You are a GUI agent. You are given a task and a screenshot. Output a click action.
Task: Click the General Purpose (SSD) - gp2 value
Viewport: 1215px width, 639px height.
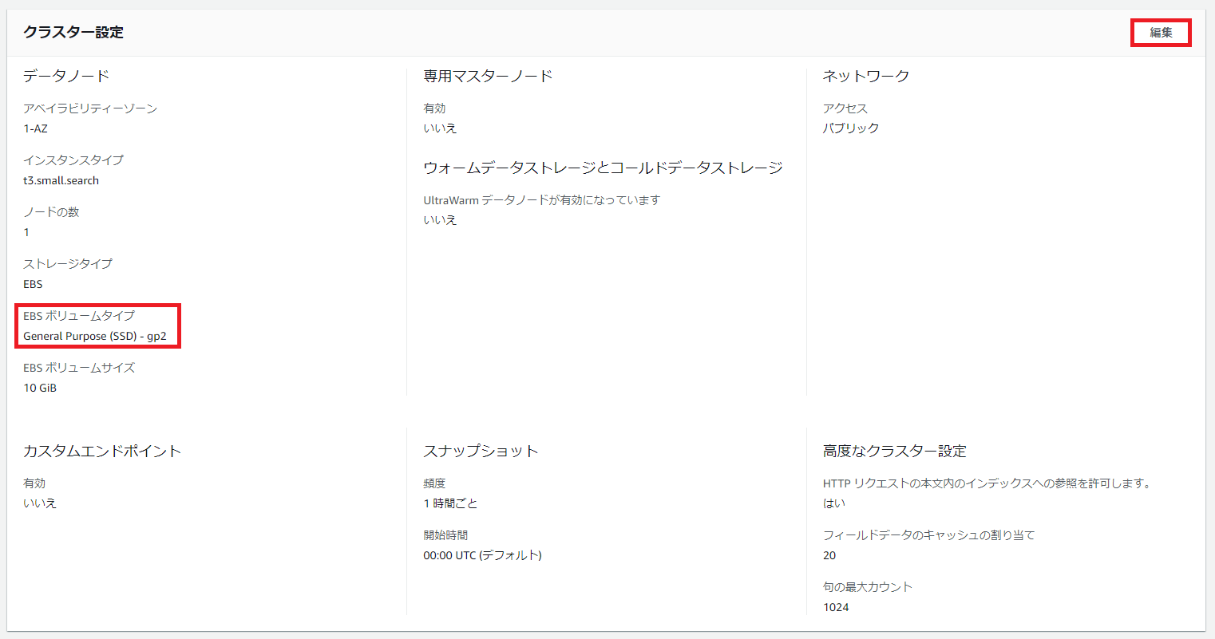coord(95,336)
